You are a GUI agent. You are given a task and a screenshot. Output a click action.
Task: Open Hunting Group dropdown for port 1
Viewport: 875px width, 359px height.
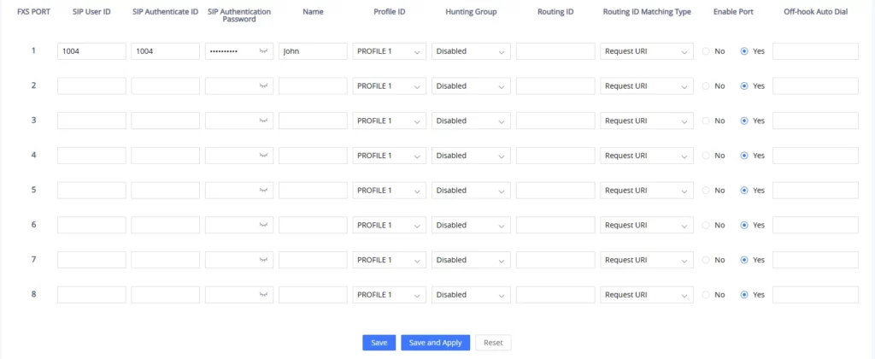471,51
